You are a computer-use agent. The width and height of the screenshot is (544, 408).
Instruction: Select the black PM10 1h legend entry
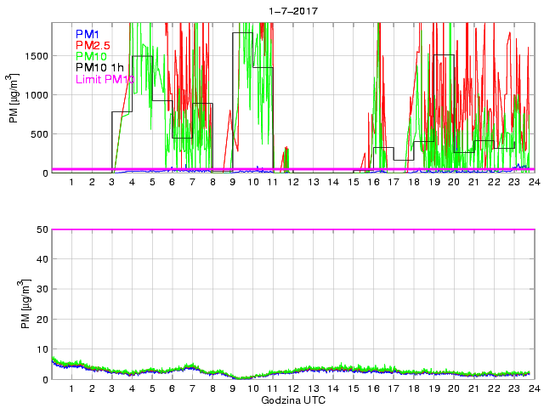[x=99, y=67]
